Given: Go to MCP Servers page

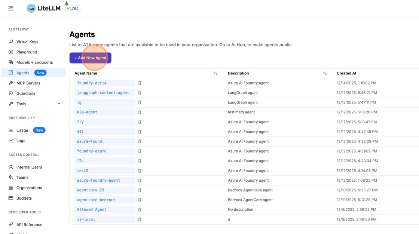Looking at the screenshot, I should click(28, 83).
